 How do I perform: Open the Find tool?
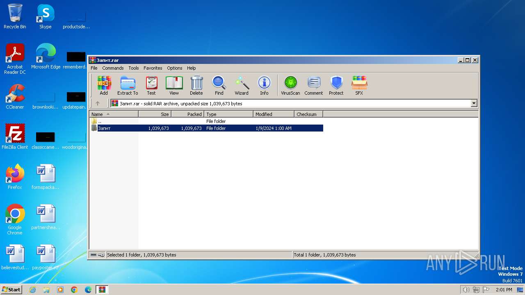pyautogui.click(x=219, y=86)
